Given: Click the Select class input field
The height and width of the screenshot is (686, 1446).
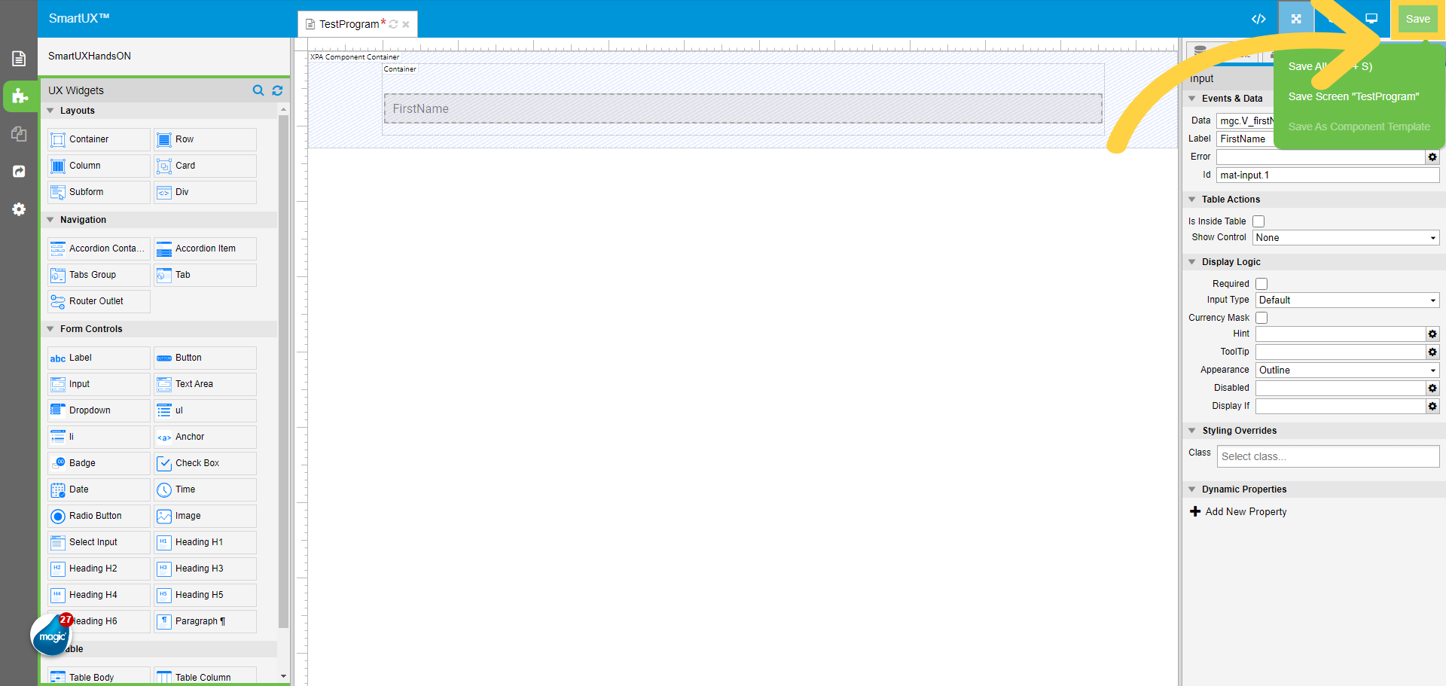Looking at the screenshot, I should click(x=1327, y=456).
